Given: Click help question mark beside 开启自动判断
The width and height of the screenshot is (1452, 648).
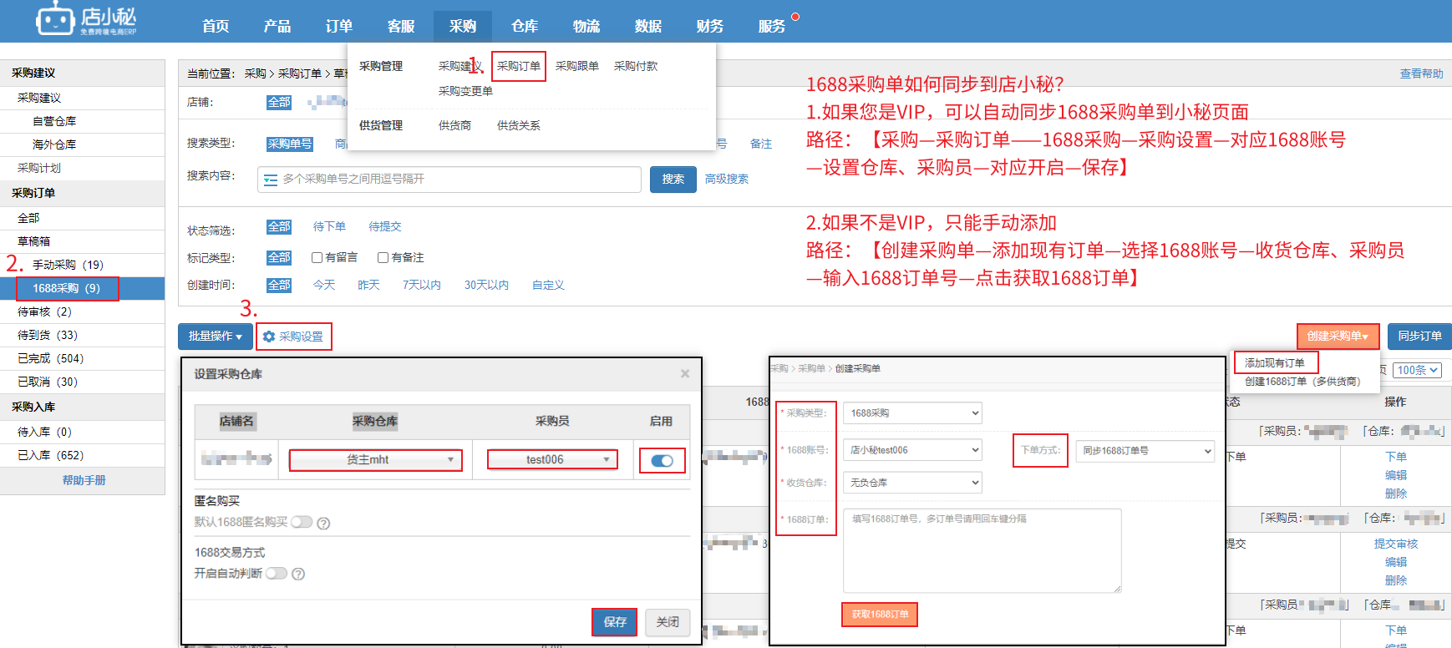Looking at the screenshot, I should coord(298,574).
